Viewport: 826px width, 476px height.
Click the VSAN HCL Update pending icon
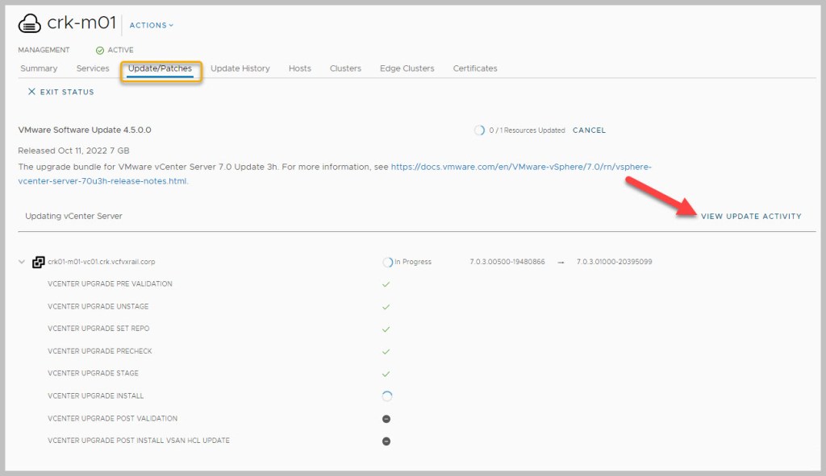pyautogui.click(x=386, y=441)
